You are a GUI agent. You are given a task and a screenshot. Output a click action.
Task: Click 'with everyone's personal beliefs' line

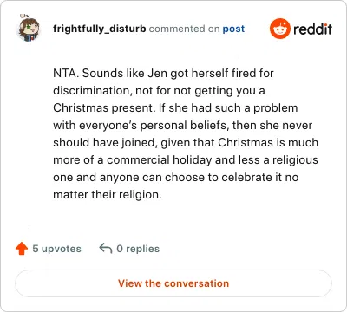tap(140, 126)
